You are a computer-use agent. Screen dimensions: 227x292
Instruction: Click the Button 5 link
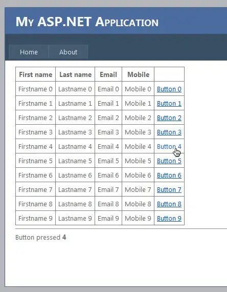coord(169,161)
